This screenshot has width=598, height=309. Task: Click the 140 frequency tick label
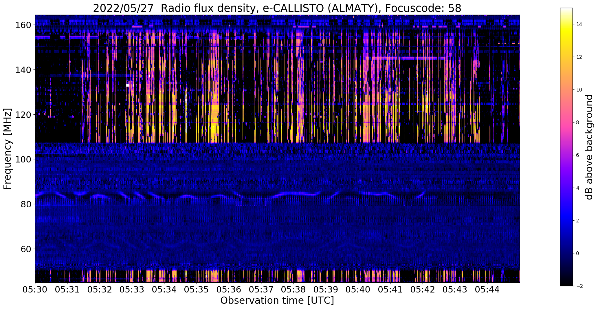click(23, 70)
